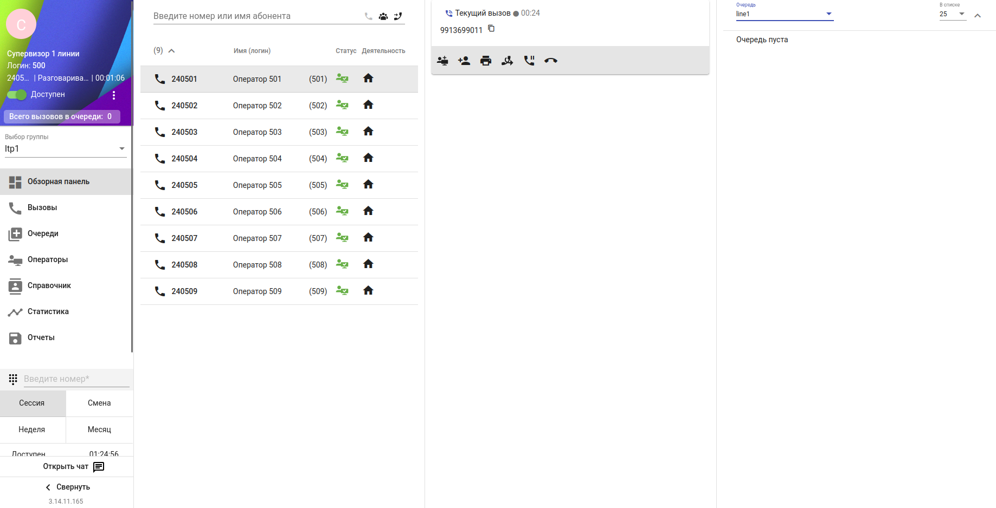Put the current call on hold
The height and width of the screenshot is (508, 996).
529,61
